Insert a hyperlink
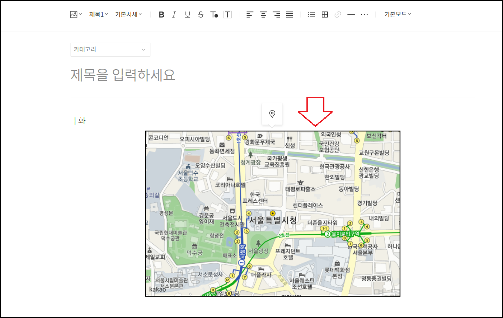 click(x=338, y=15)
